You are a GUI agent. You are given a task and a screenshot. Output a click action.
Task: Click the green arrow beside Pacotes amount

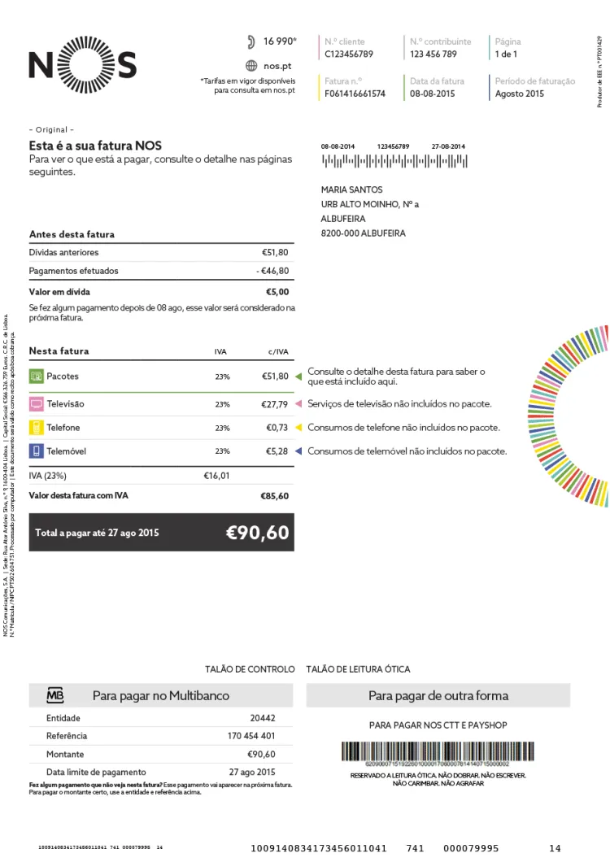pyautogui.click(x=298, y=377)
